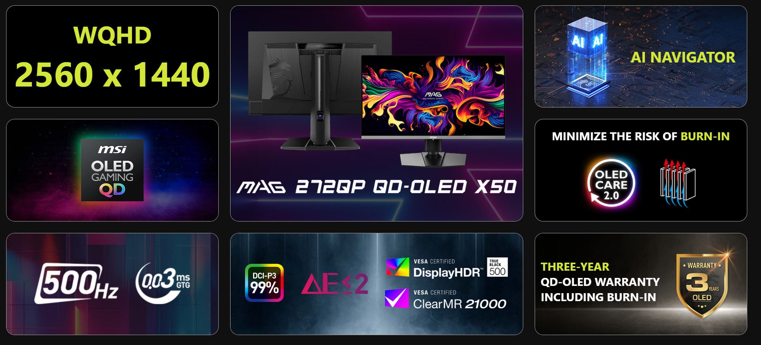
Task: Select the DCI-P3 99% color badge
Action: (x=264, y=283)
